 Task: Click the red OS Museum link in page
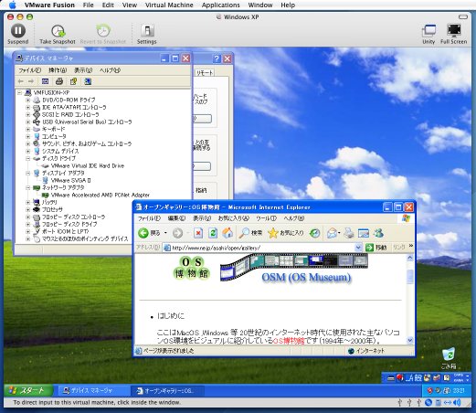point(289,341)
